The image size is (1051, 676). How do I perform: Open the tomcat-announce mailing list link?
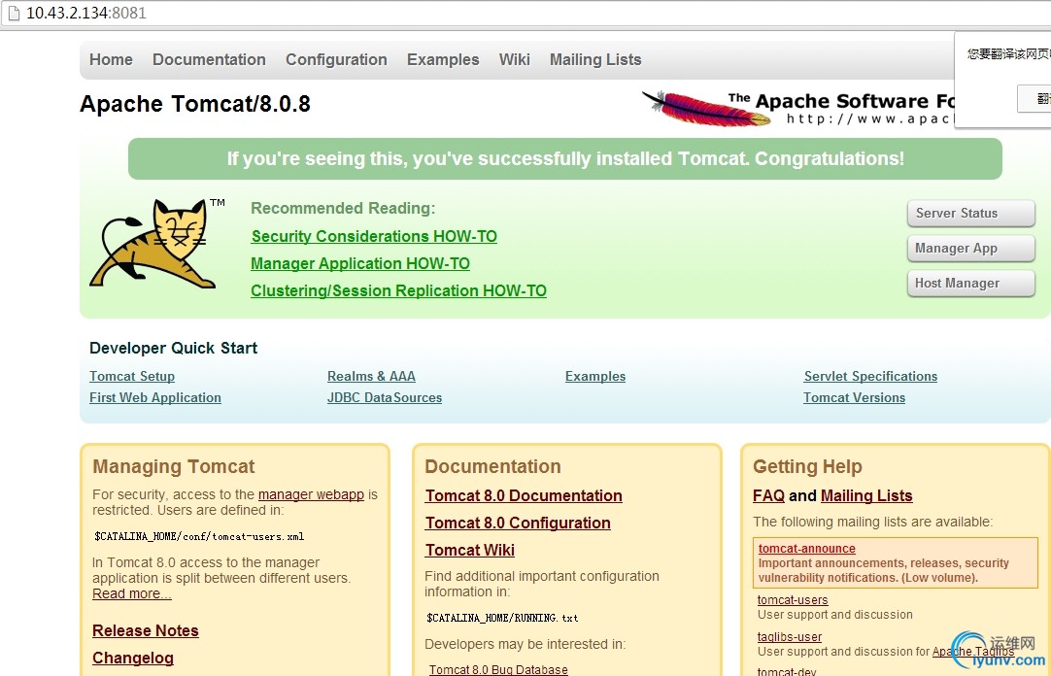click(807, 549)
